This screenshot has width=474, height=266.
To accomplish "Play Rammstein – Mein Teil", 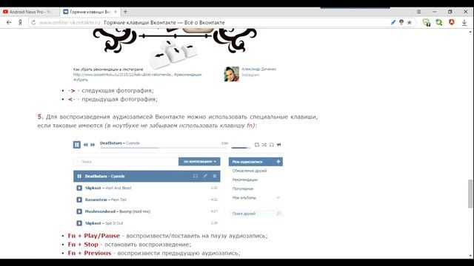I will point(79,199).
